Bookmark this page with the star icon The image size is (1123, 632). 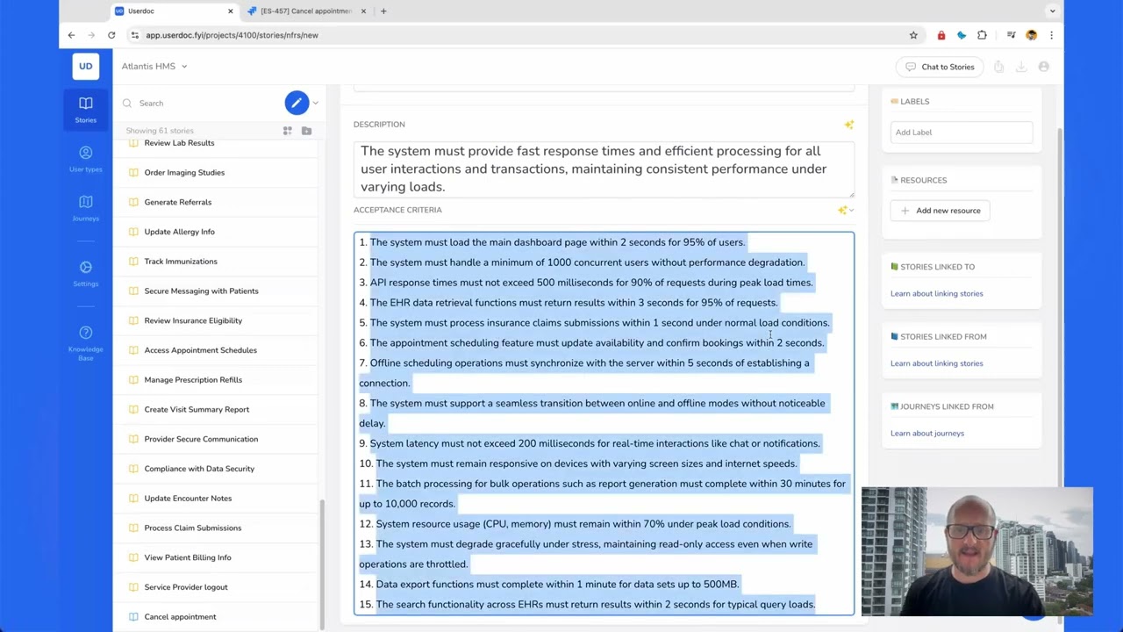tap(913, 35)
